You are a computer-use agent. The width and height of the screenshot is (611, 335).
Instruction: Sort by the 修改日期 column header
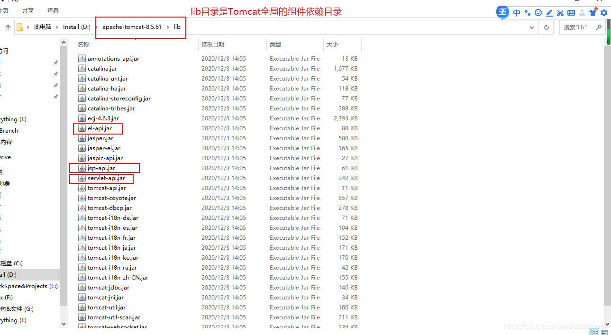pyautogui.click(x=213, y=44)
